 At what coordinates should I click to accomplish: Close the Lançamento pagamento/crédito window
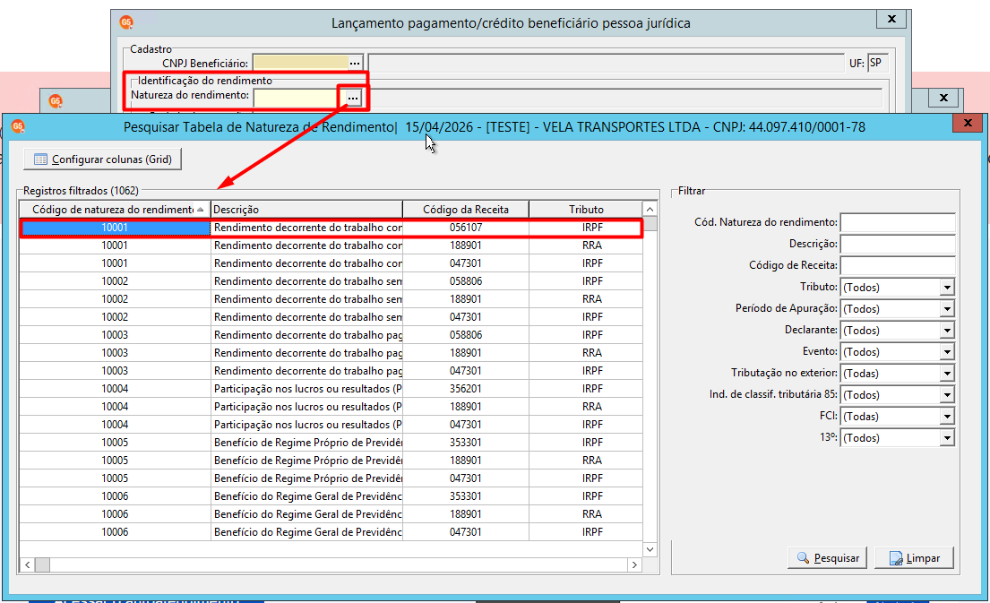[891, 19]
